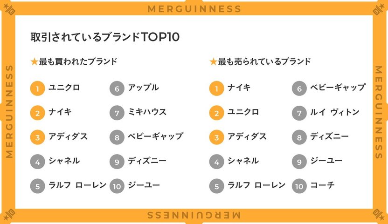
Task: Click the orange number 1 badge beside ユニクロ
Action: [37, 88]
